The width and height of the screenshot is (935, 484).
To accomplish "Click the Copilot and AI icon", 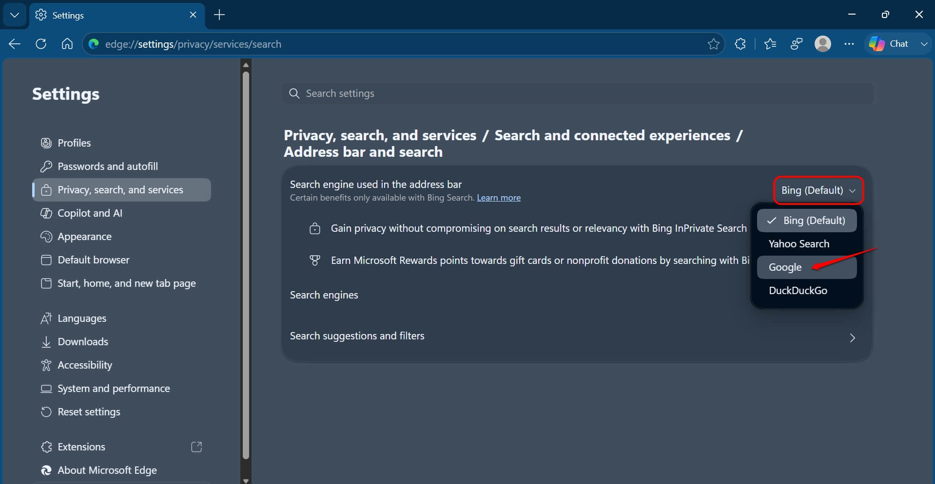I will click(x=46, y=213).
